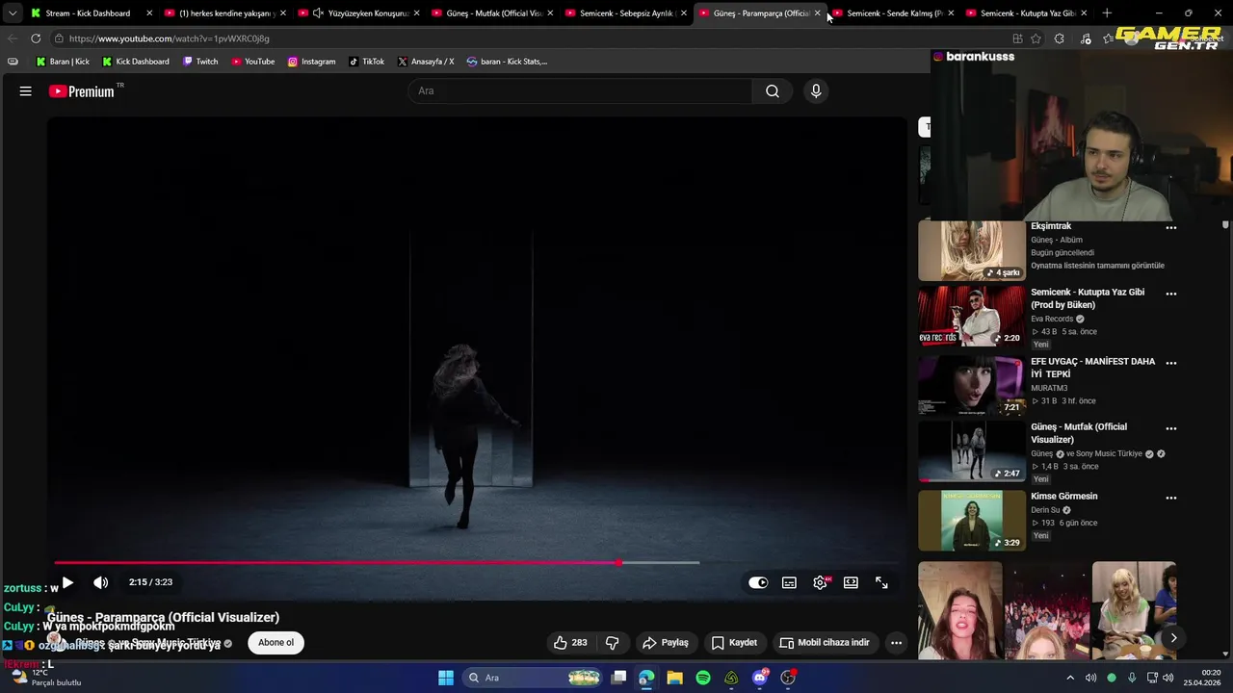Click the progress bar scrubber handle

click(x=618, y=562)
